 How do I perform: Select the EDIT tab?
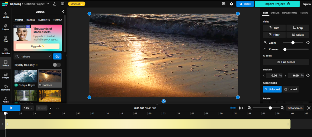pyautogui.click(x=266, y=13)
